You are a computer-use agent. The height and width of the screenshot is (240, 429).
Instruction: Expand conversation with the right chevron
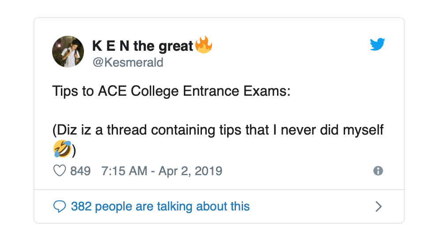coord(378,206)
